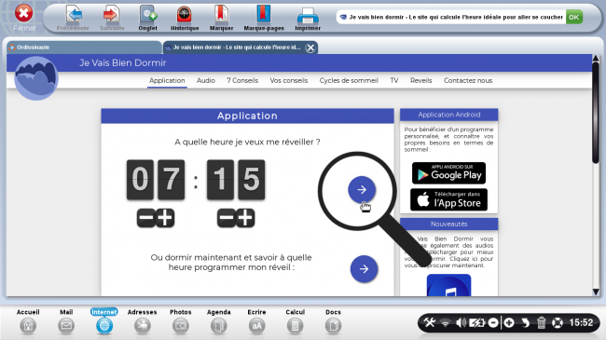Open the Marque-pages bookmarks list
This screenshot has height=340, width=606.
tap(264, 15)
